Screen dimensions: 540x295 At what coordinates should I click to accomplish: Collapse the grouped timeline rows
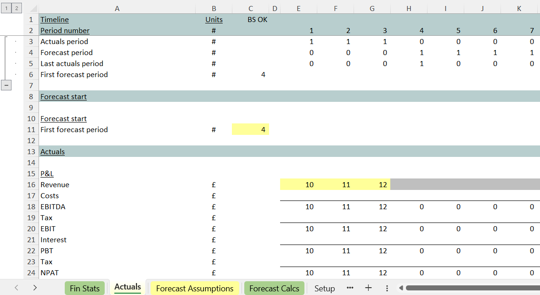pos(6,85)
